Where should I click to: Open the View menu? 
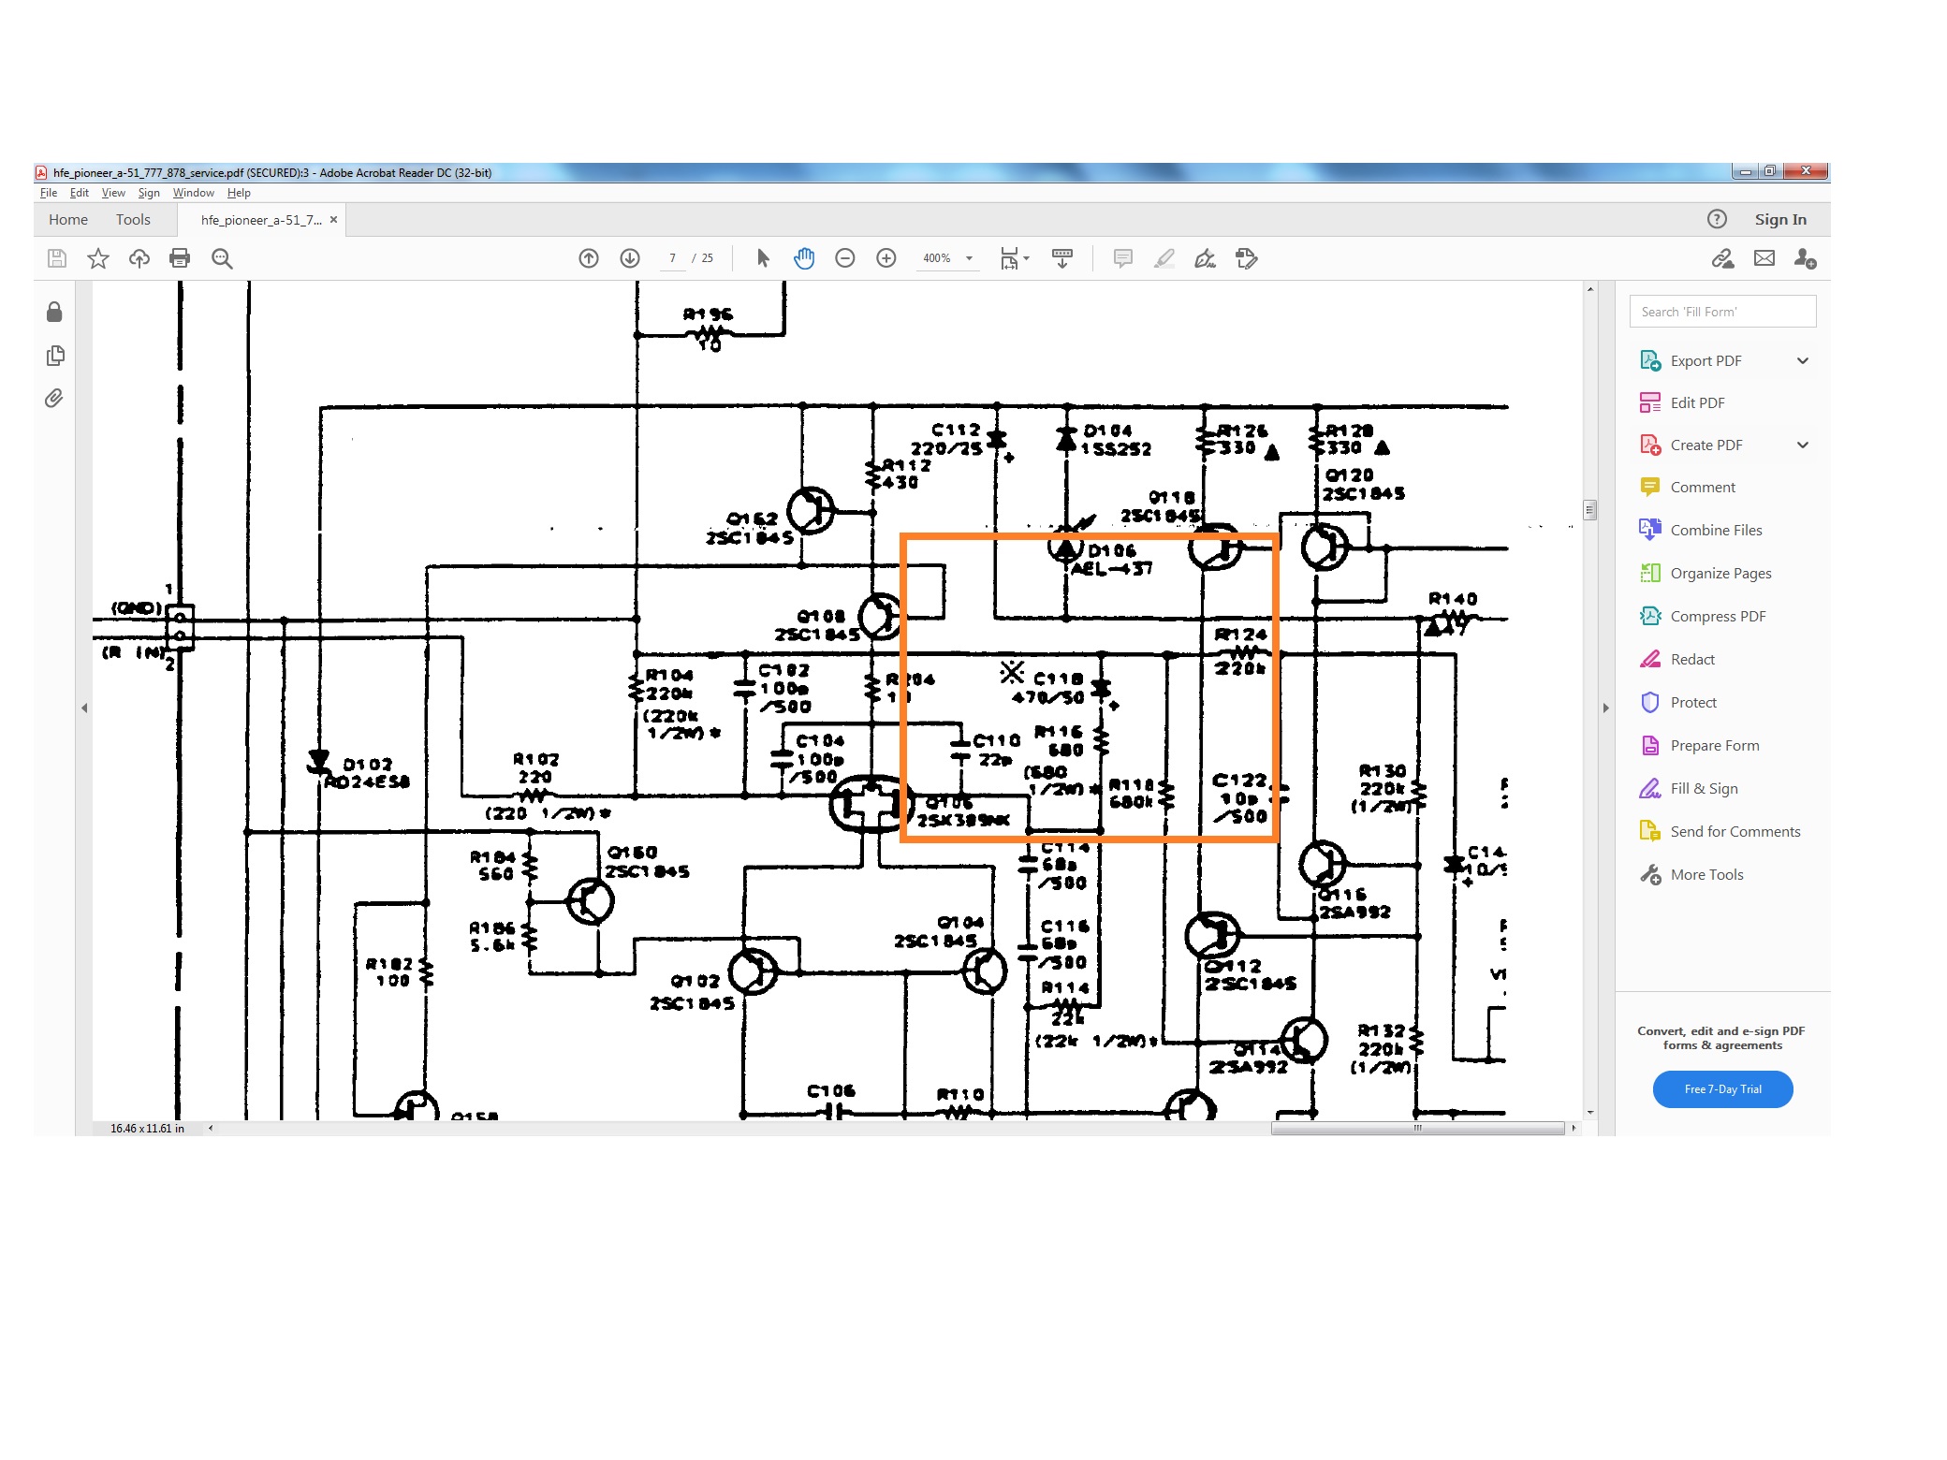click(113, 193)
